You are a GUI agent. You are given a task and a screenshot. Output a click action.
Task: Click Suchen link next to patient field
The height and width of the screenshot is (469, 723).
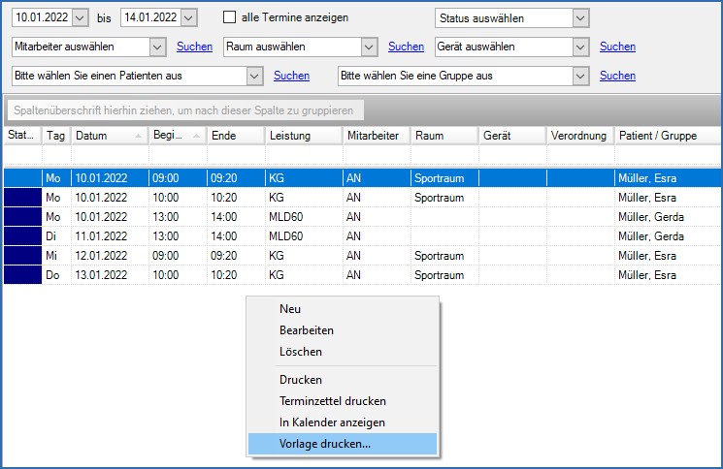[x=291, y=76]
